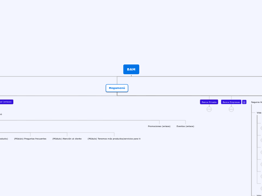The image size is (262, 196).
Task: Select the BAM root node
Action: click(131, 69)
